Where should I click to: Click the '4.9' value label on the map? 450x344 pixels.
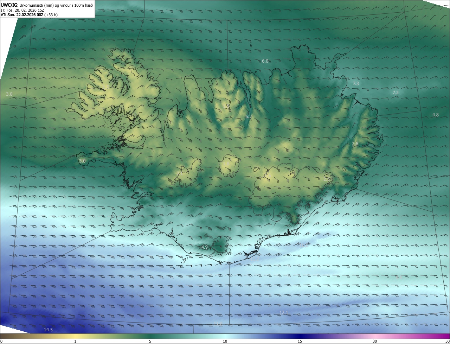pyautogui.click(x=205, y=247)
